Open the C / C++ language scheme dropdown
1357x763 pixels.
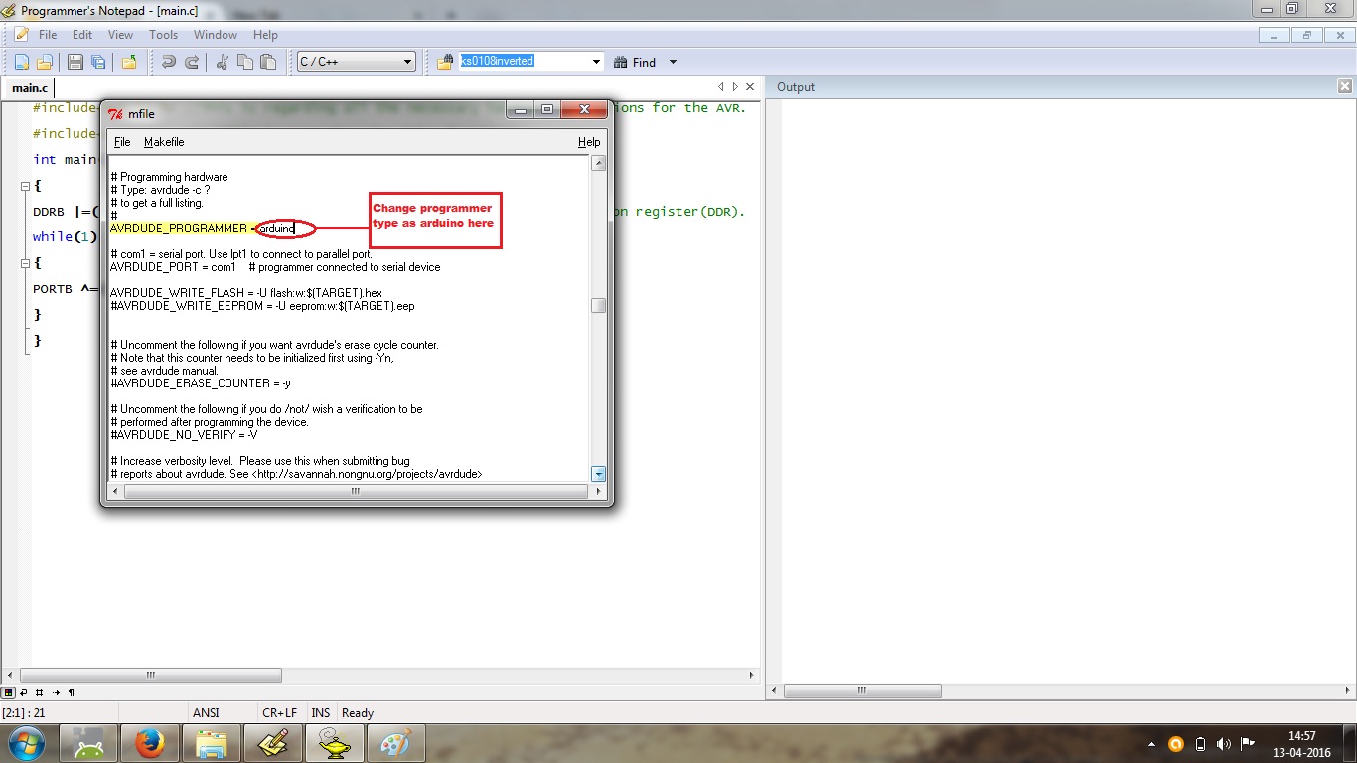357,62
